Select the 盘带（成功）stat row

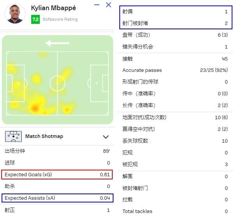pos(175,35)
